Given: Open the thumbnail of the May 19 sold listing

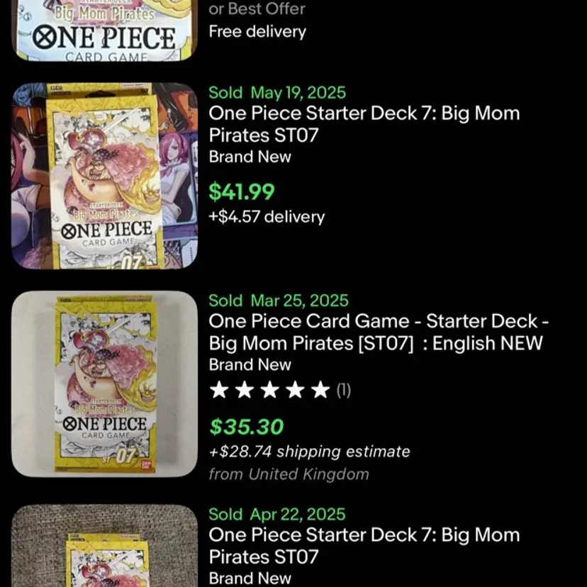Looking at the screenshot, I should 104,176.
